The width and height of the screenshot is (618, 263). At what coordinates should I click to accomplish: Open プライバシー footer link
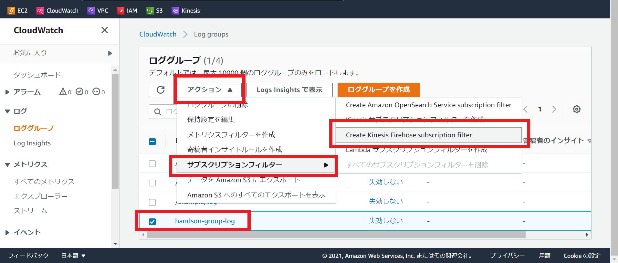pos(507,256)
